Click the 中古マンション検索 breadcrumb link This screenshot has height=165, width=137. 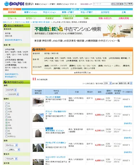(x=22, y=22)
